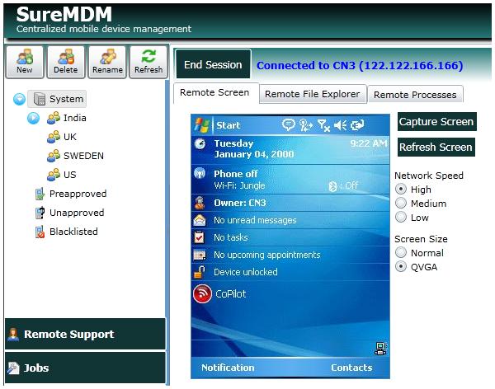The width and height of the screenshot is (495, 389).
Task: Open the Unapproved devices icon
Action: 40,213
